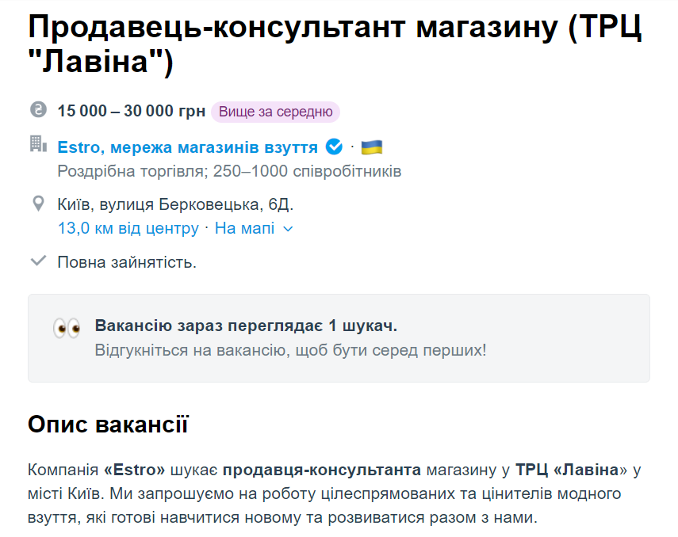The width and height of the screenshot is (678, 537).
Task: Open the На мапі link
Action: click(x=245, y=229)
